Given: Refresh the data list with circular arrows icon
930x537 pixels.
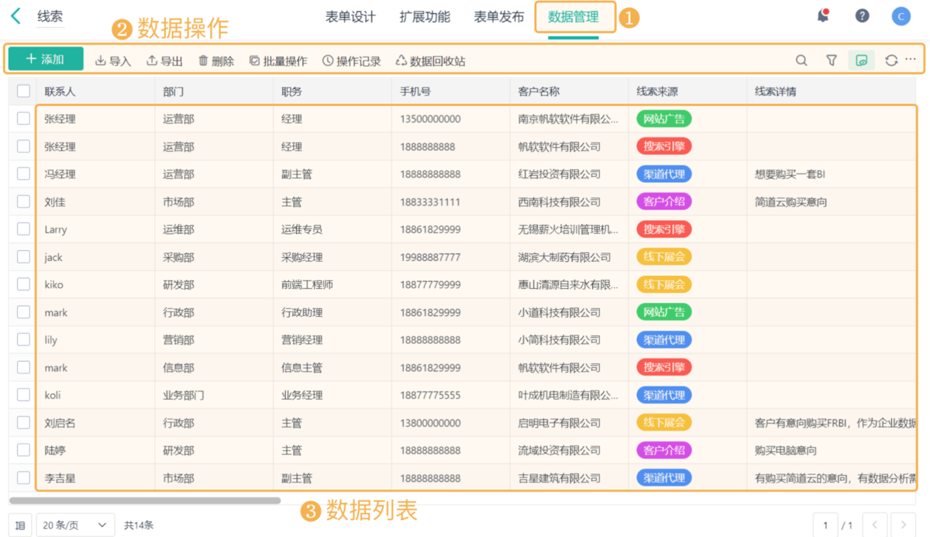Looking at the screenshot, I should (890, 59).
